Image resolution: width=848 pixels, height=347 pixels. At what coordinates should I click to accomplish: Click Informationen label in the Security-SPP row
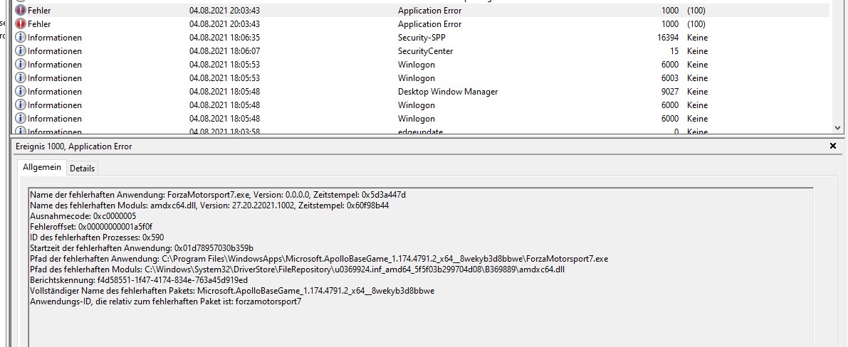coord(55,37)
